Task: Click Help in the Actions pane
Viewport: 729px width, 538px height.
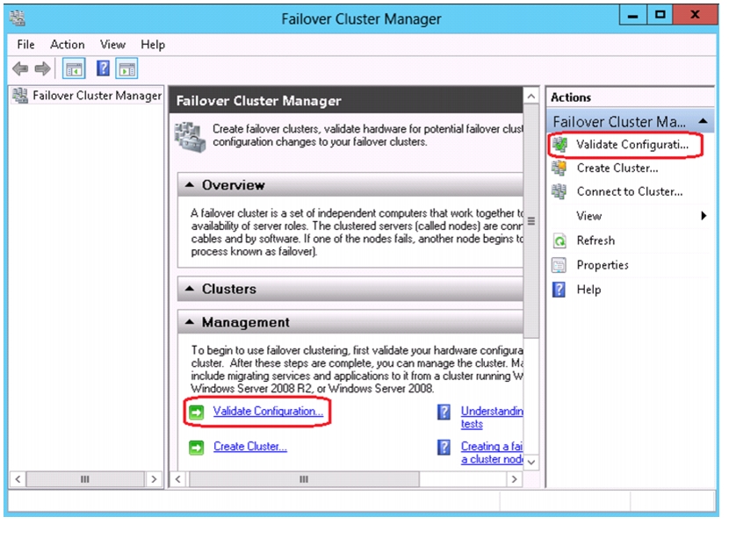Action: click(588, 290)
